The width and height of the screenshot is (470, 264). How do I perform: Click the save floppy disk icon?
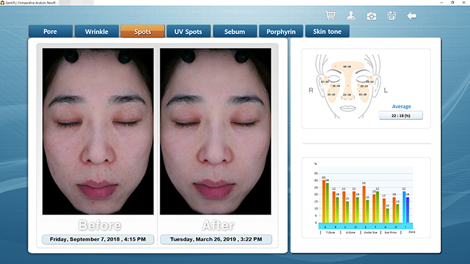(x=391, y=15)
